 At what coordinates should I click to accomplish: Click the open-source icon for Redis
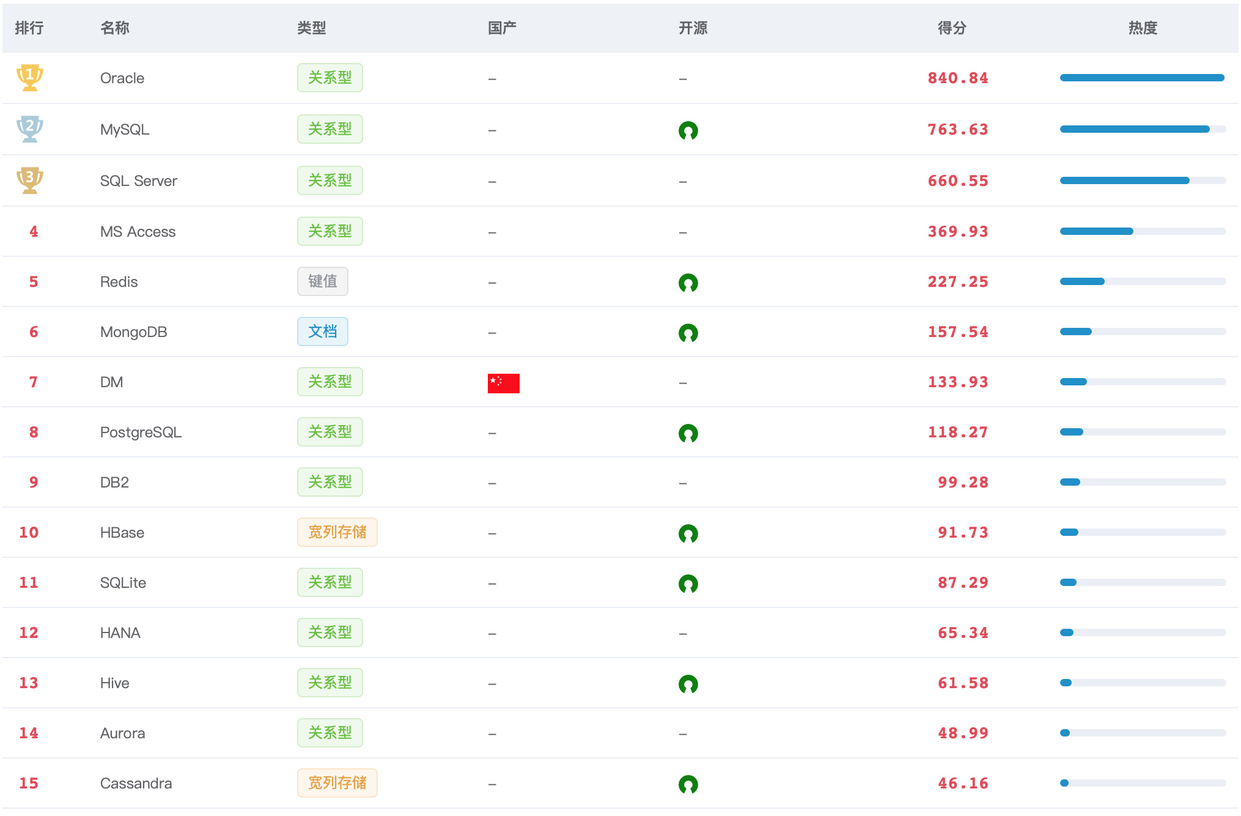688,283
